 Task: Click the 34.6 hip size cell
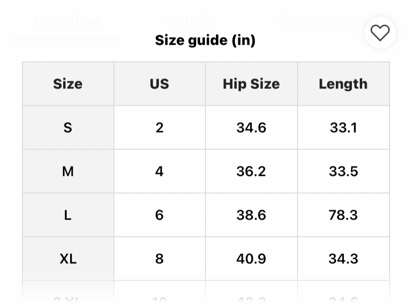tap(251, 128)
